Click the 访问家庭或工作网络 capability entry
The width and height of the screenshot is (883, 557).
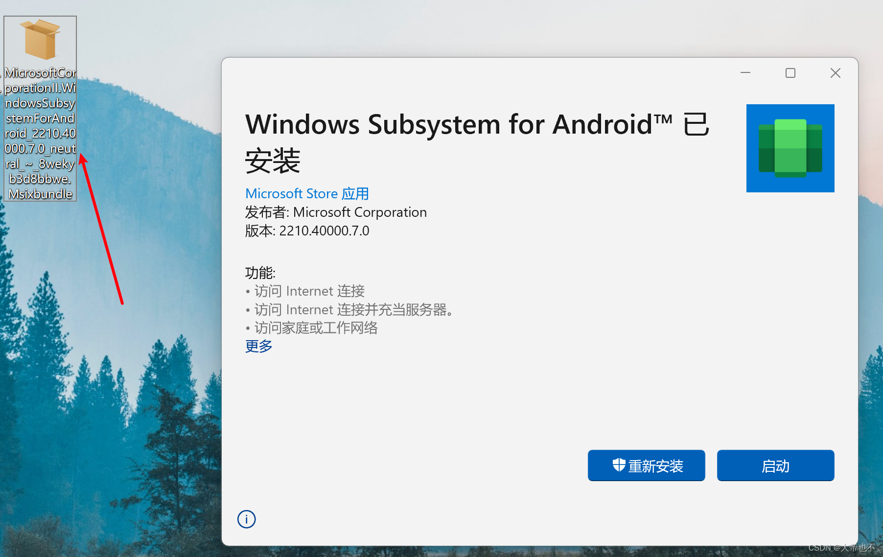(316, 328)
